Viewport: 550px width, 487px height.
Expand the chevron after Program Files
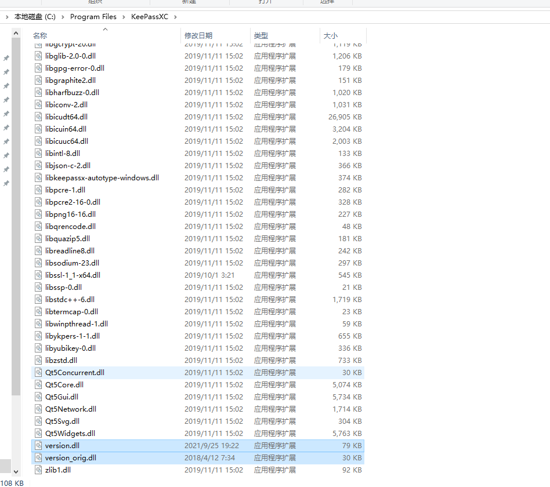122,17
